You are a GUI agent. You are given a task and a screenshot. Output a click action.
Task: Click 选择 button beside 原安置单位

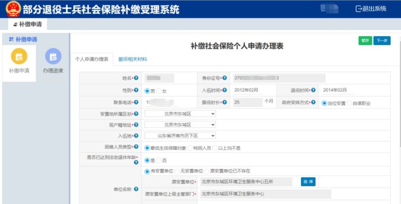(308, 182)
